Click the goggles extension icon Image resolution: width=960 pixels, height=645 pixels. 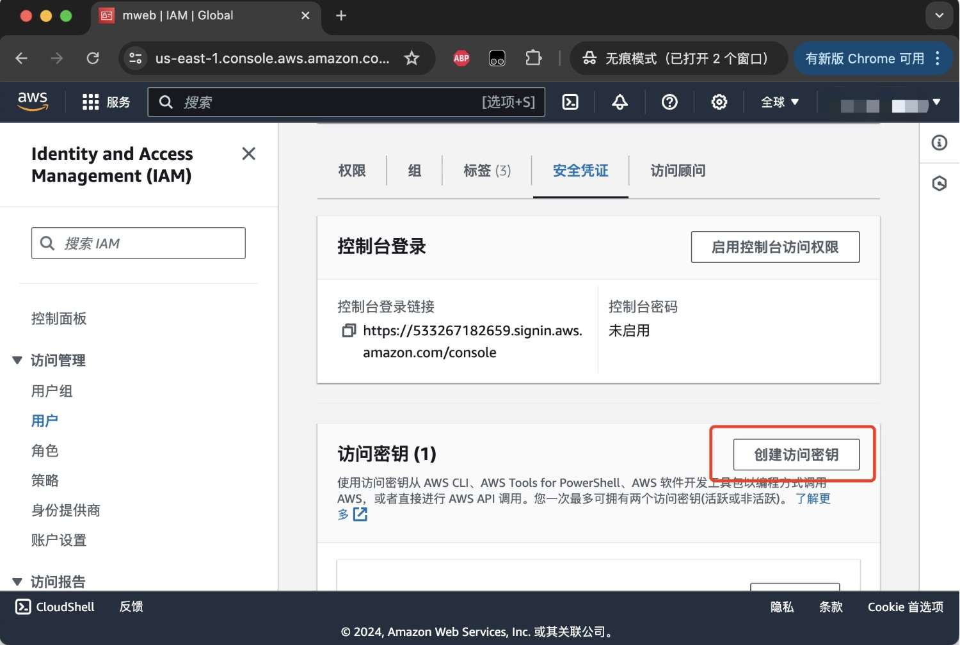(497, 58)
